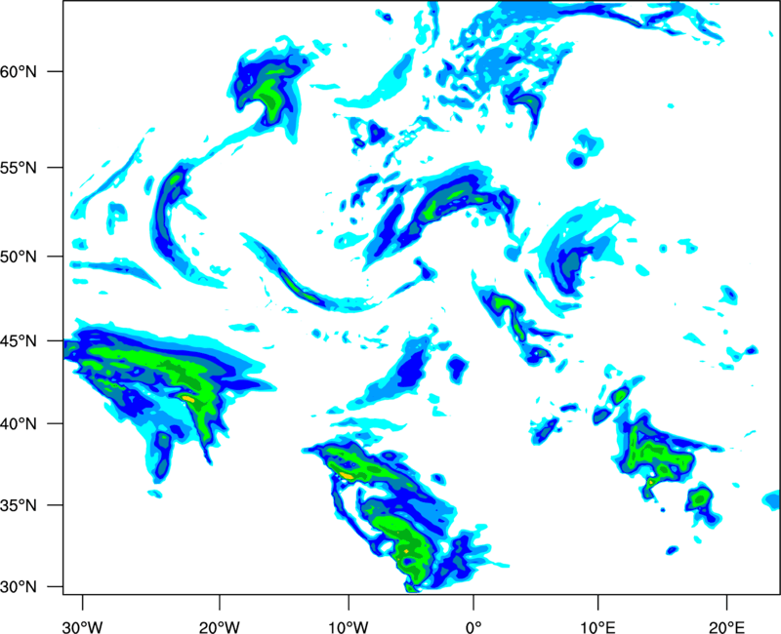Click the 50°N latitude label
Image resolution: width=781 pixels, height=634 pixels.
tap(19, 257)
